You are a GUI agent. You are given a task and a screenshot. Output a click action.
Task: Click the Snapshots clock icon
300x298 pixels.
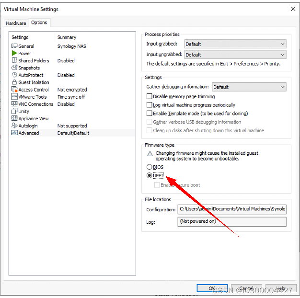[x=14, y=68]
